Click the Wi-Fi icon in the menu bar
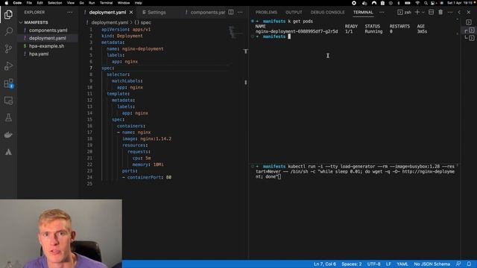This screenshot has width=477, height=268. (x=417, y=3)
